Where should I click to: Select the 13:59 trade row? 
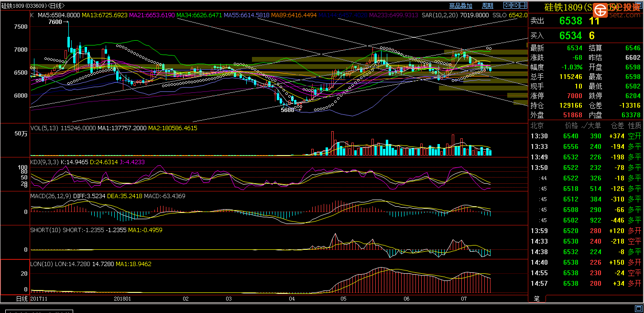tap(586, 231)
